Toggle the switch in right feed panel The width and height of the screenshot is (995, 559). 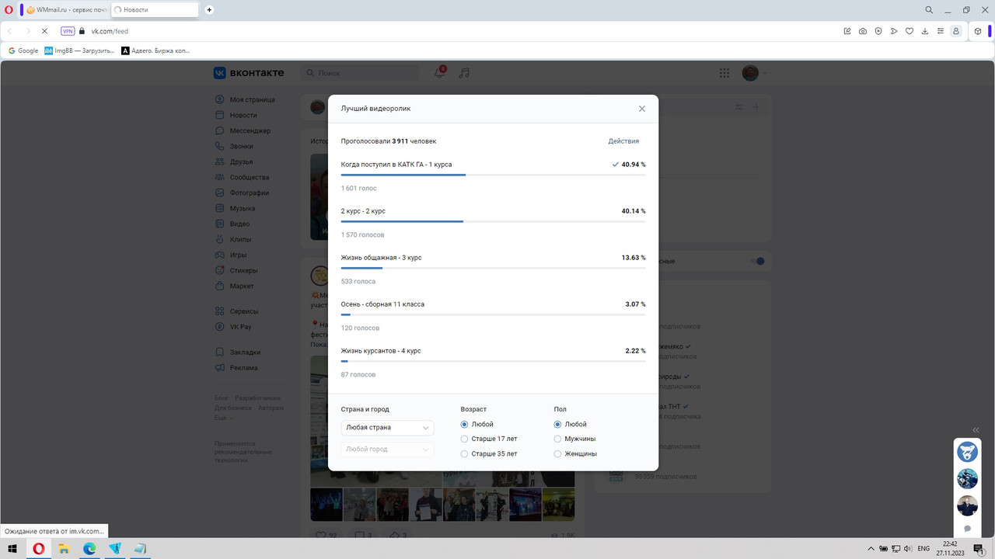pyautogui.click(x=756, y=261)
